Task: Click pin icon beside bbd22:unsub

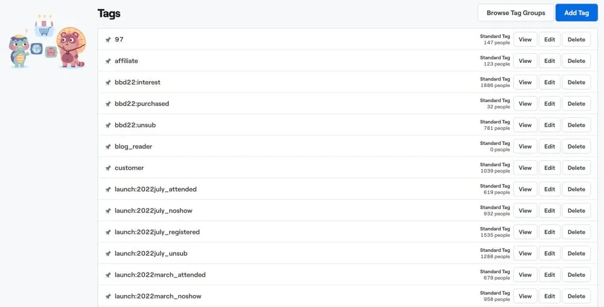Action: point(108,125)
